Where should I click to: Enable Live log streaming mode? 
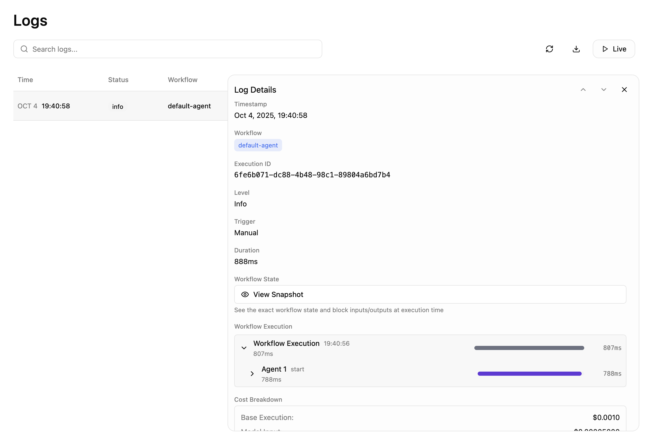click(x=614, y=49)
